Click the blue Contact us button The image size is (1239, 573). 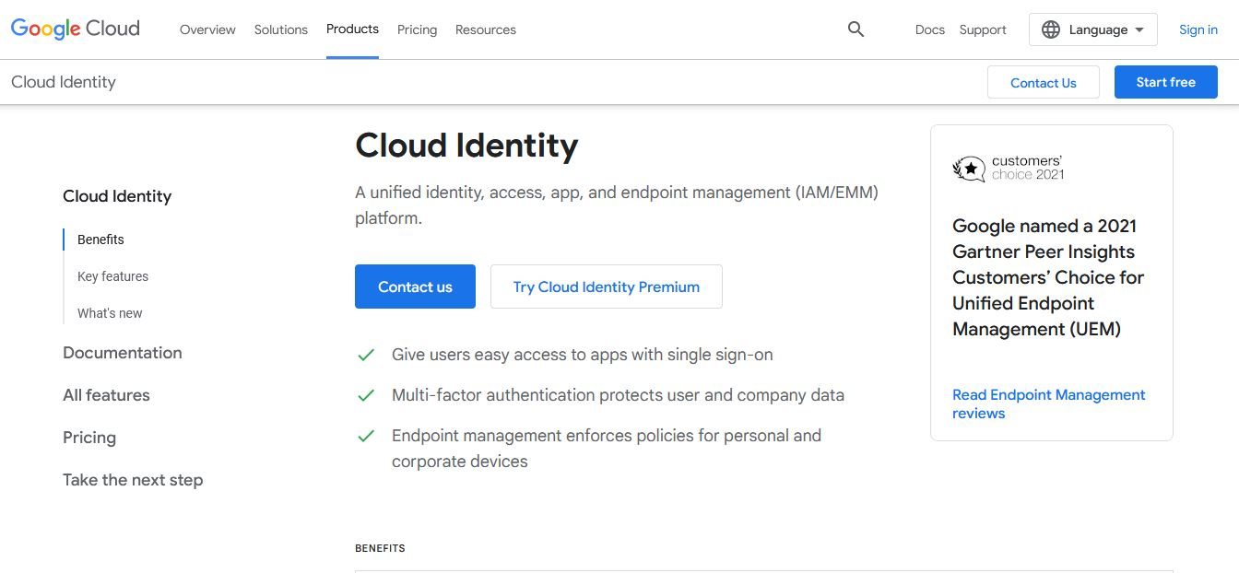pyautogui.click(x=415, y=286)
